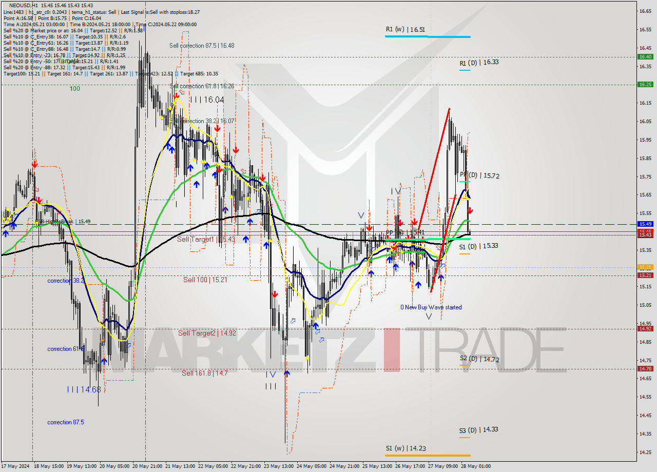657x472 pixels.
Task: Click the Sell Target1 | 15.43 label
Action: coord(206,240)
